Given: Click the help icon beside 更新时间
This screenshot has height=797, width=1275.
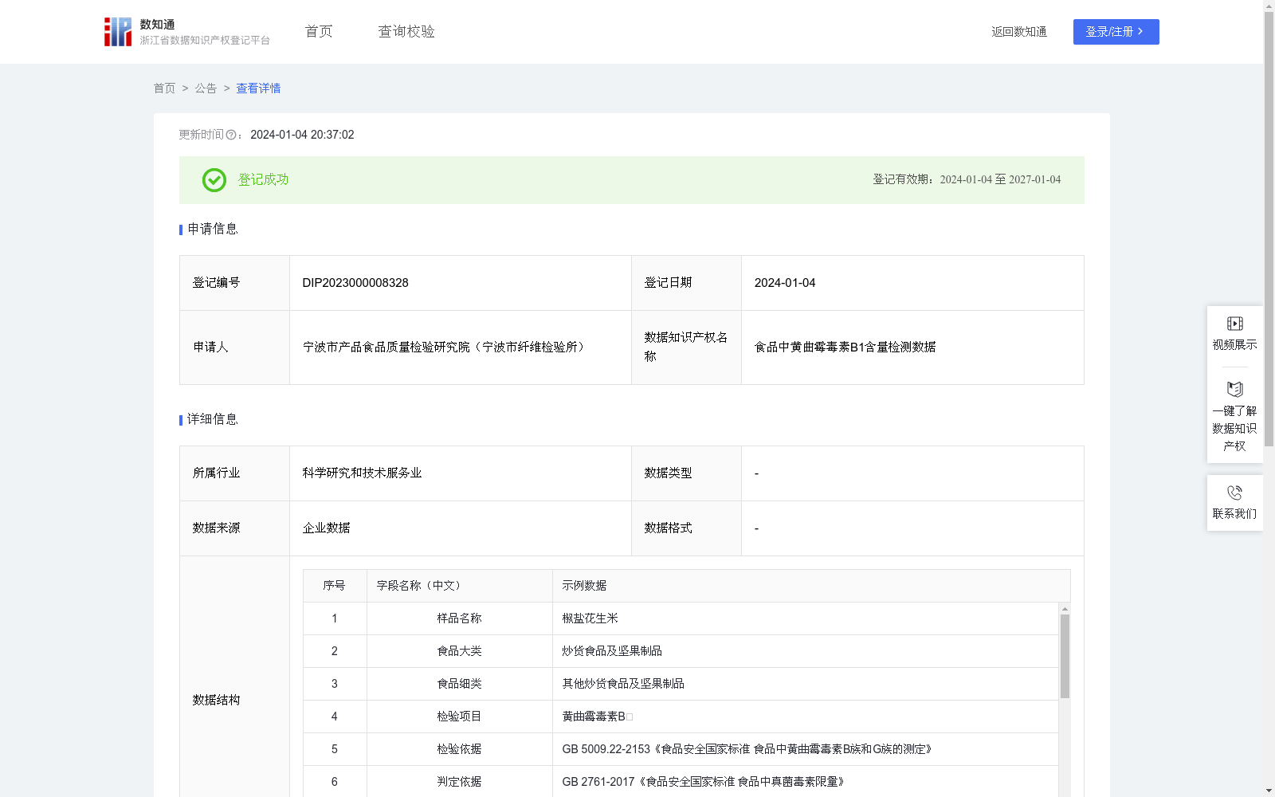Looking at the screenshot, I should pyautogui.click(x=231, y=135).
